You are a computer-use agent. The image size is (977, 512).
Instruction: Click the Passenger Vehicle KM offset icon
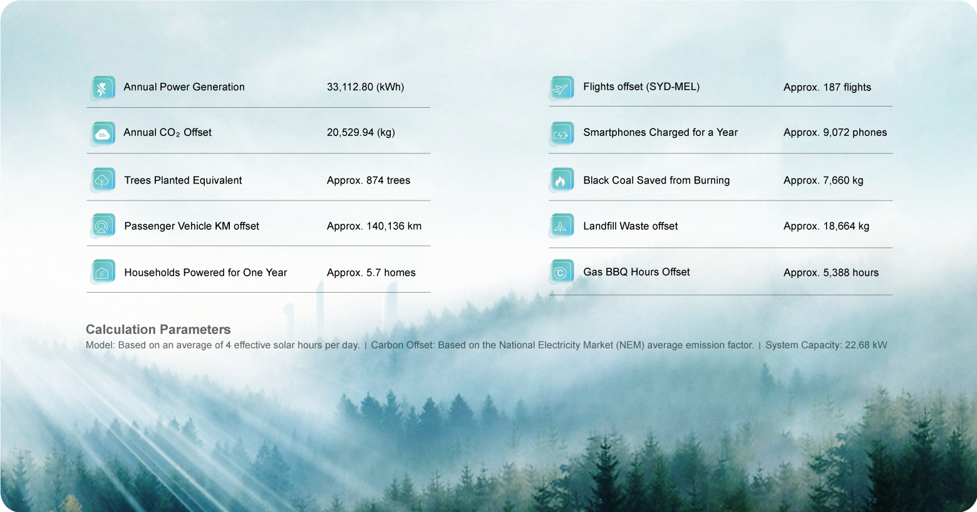[103, 226]
